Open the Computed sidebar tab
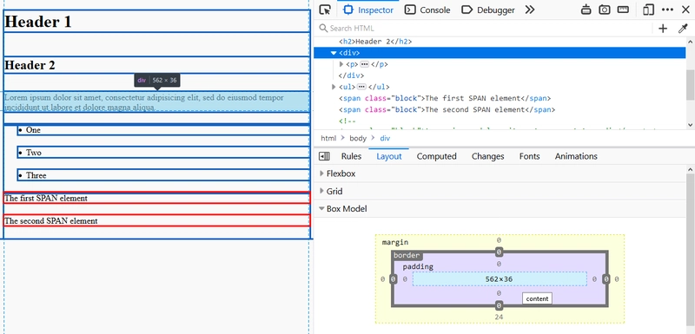Image resolution: width=695 pixels, height=334 pixels. coord(437,156)
